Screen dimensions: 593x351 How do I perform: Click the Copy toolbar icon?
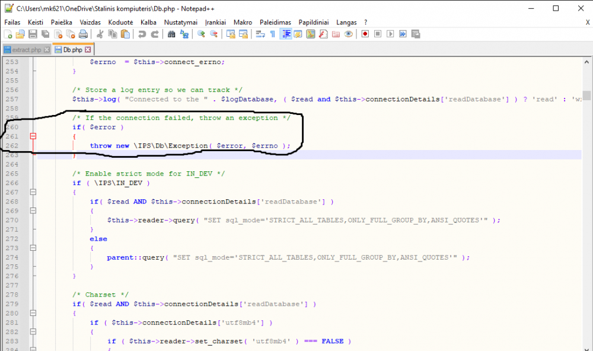point(113,34)
